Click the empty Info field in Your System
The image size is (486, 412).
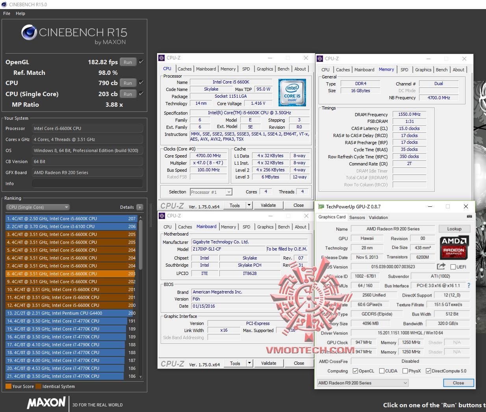click(x=87, y=184)
